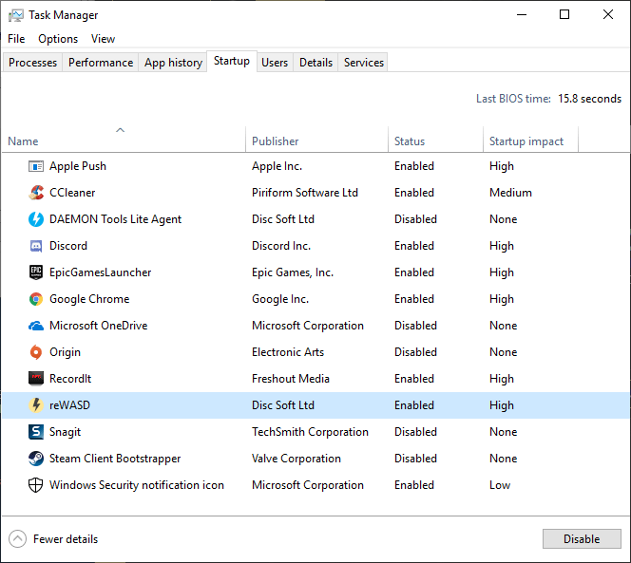Sort by the Name column header
The image size is (631, 563).
tap(124, 140)
